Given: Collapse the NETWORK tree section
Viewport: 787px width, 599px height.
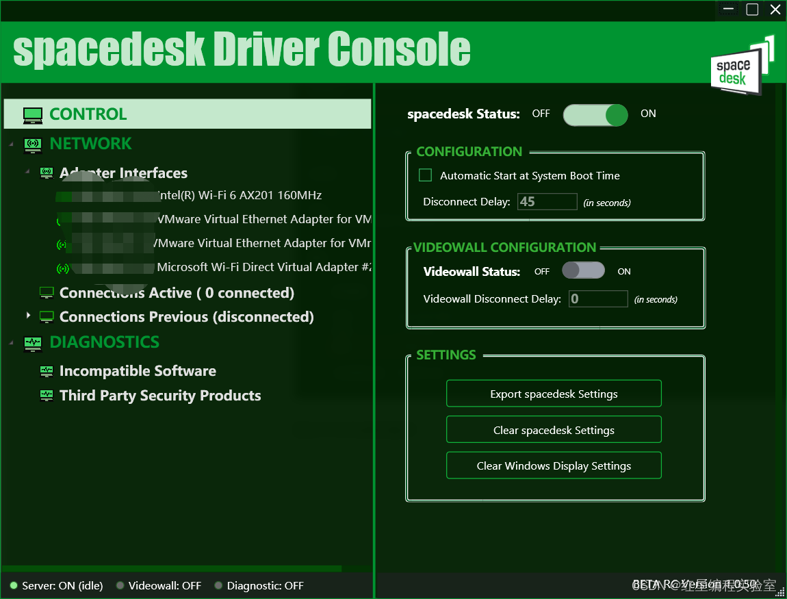Looking at the screenshot, I should point(11,144).
